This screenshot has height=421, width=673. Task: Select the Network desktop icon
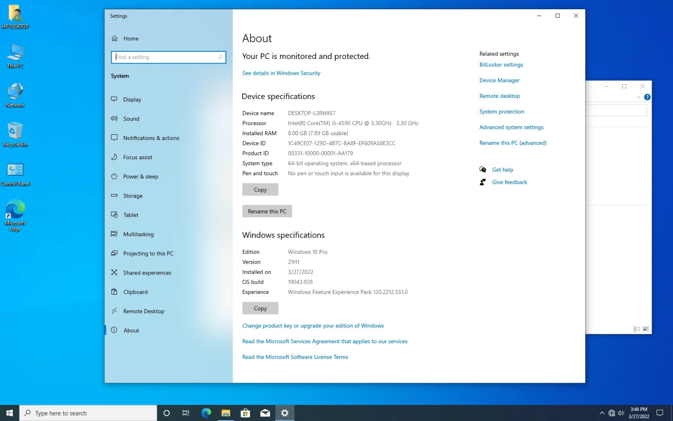15,96
